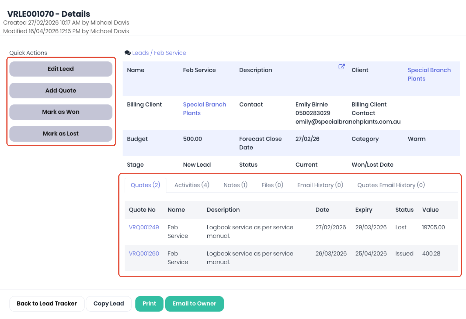
Task: Click the forecast close date 27/02/26
Action: tap(307, 139)
